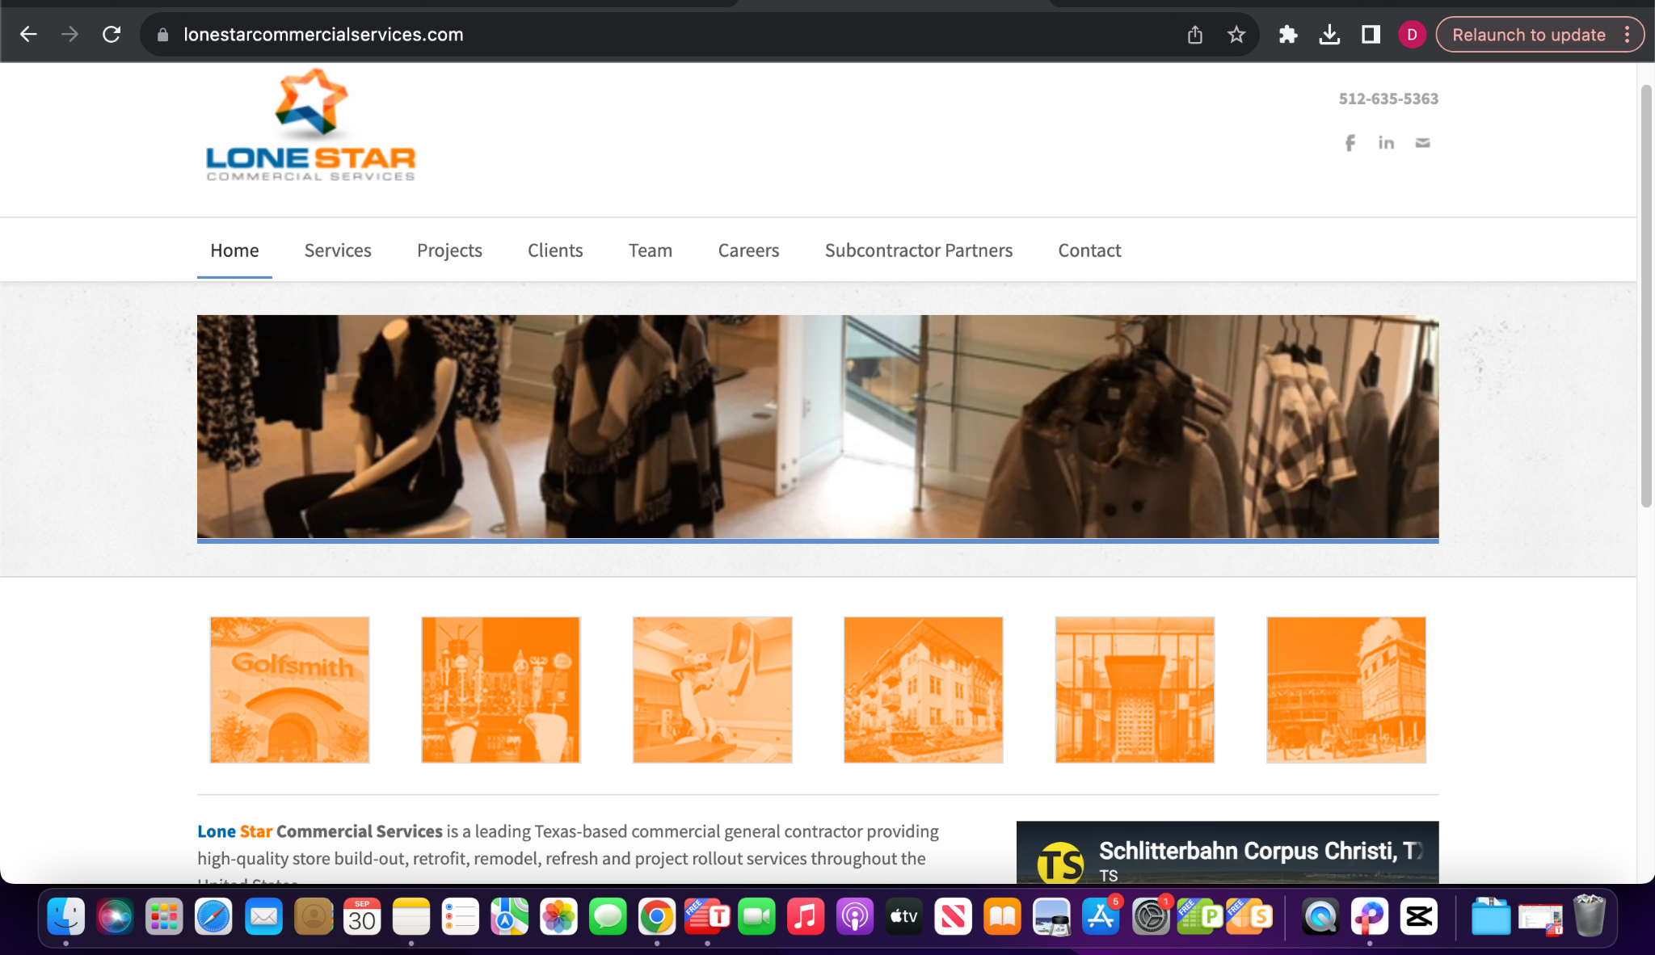Open the LinkedIn icon in header
This screenshot has height=955, width=1655.
point(1386,143)
